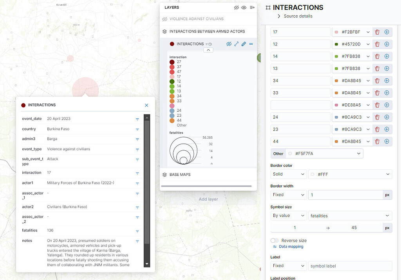
Task: Enable the Reverse size toggle
Action: point(275,240)
